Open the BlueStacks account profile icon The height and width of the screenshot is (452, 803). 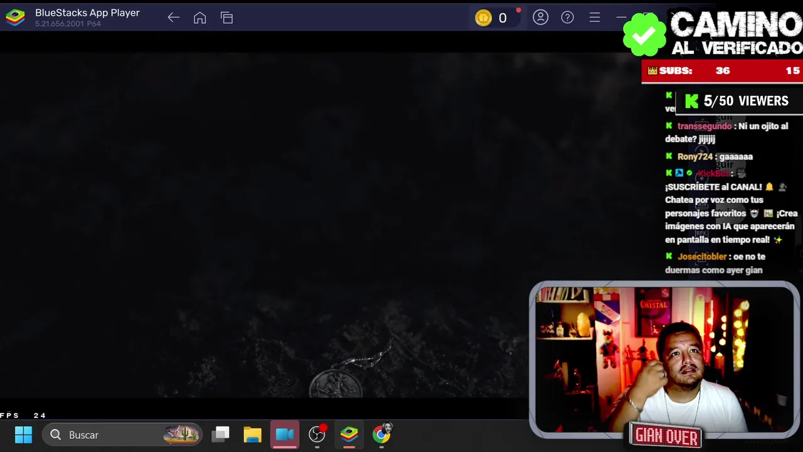click(x=540, y=18)
